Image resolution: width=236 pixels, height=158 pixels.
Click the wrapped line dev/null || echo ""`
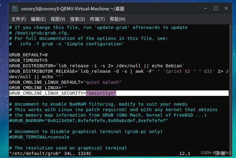(x=36, y=77)
